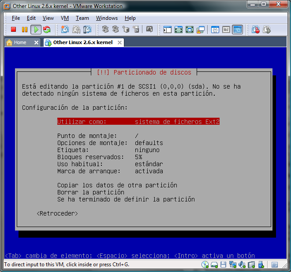Image resolution: width=291 pixels, height=272 pixels.
Task: Select the Other Linux 2.6.x kernel tab
Action: [x=83, y=42]
